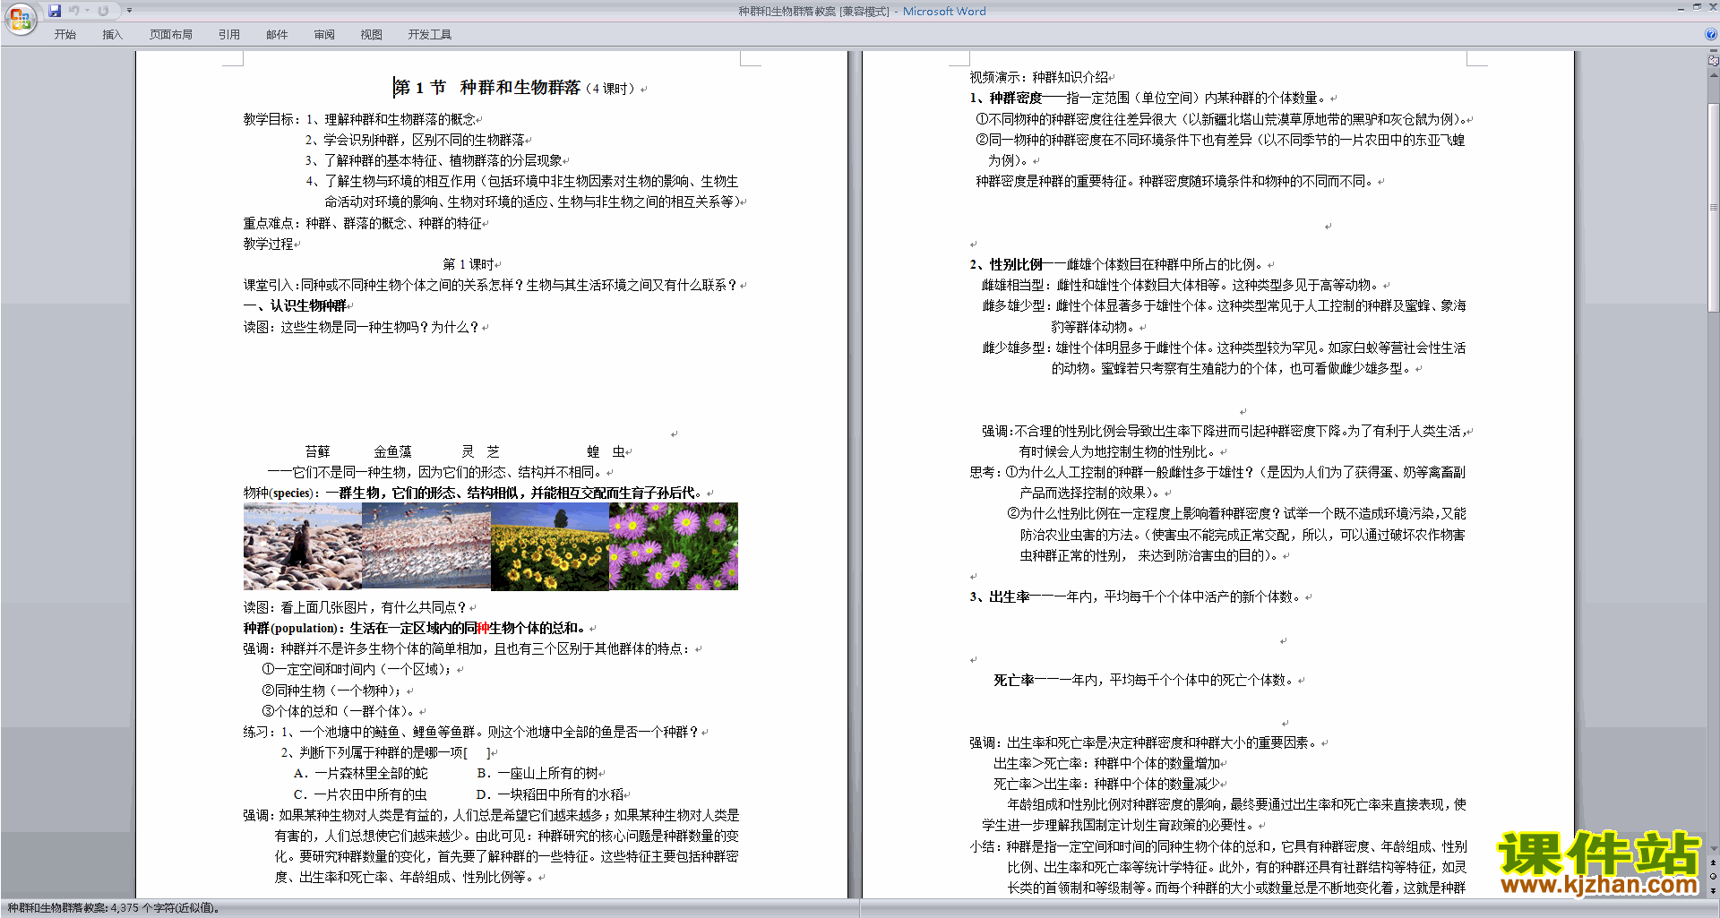Open the undo history dropdown arrow
1720x918 pixels.
click(x=88, y=11)
